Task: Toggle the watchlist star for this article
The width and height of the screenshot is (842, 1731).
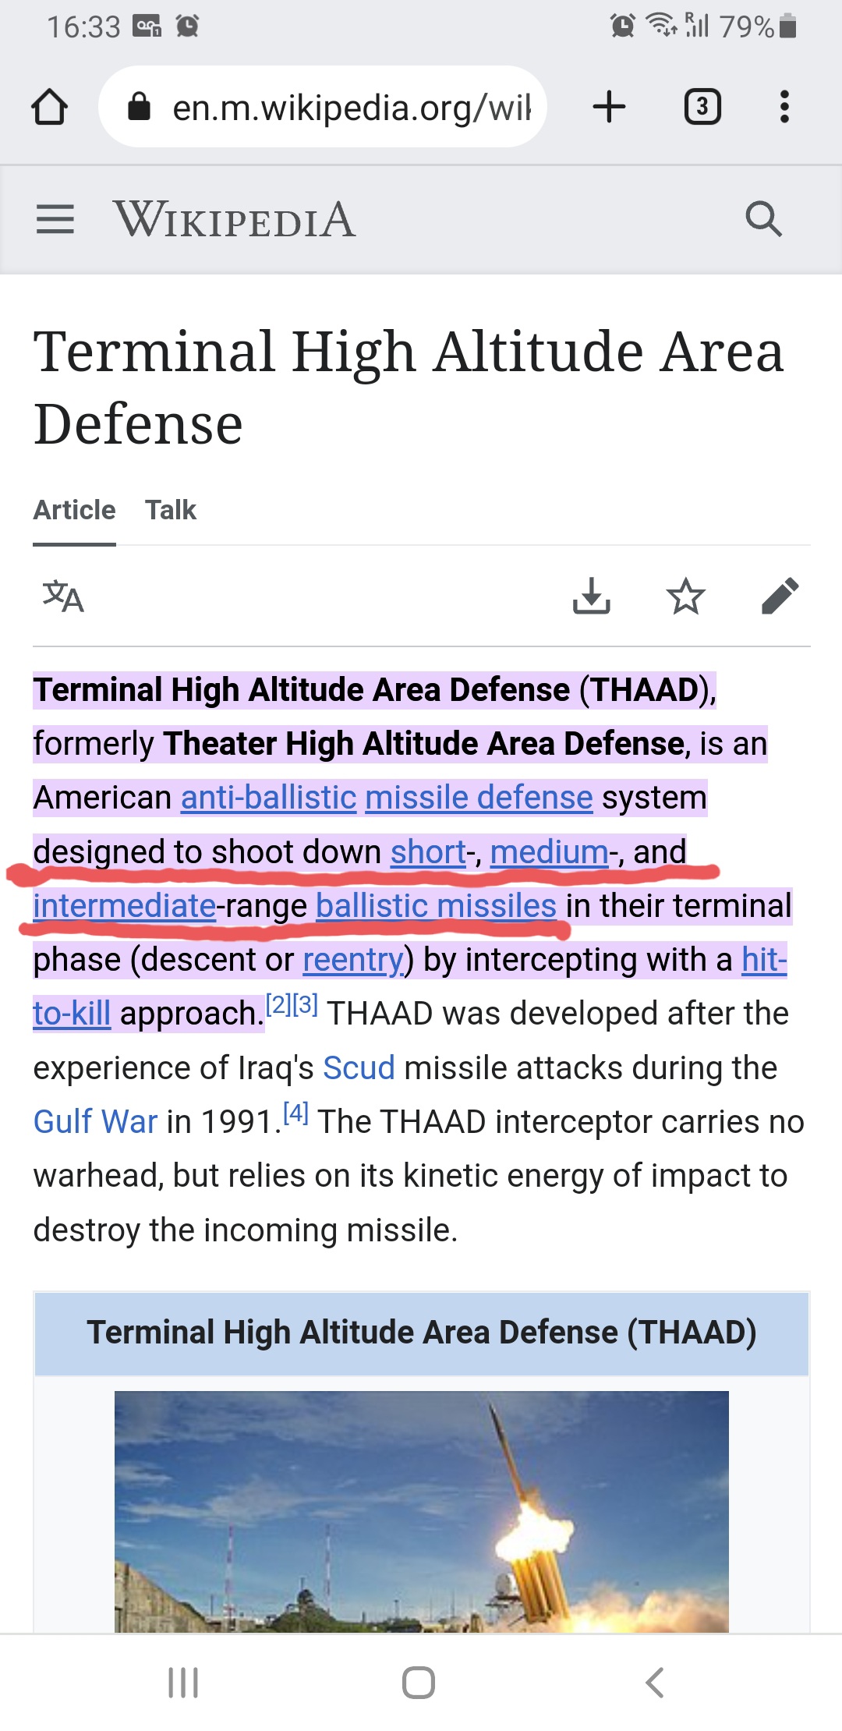Action: tap(686, 596)
